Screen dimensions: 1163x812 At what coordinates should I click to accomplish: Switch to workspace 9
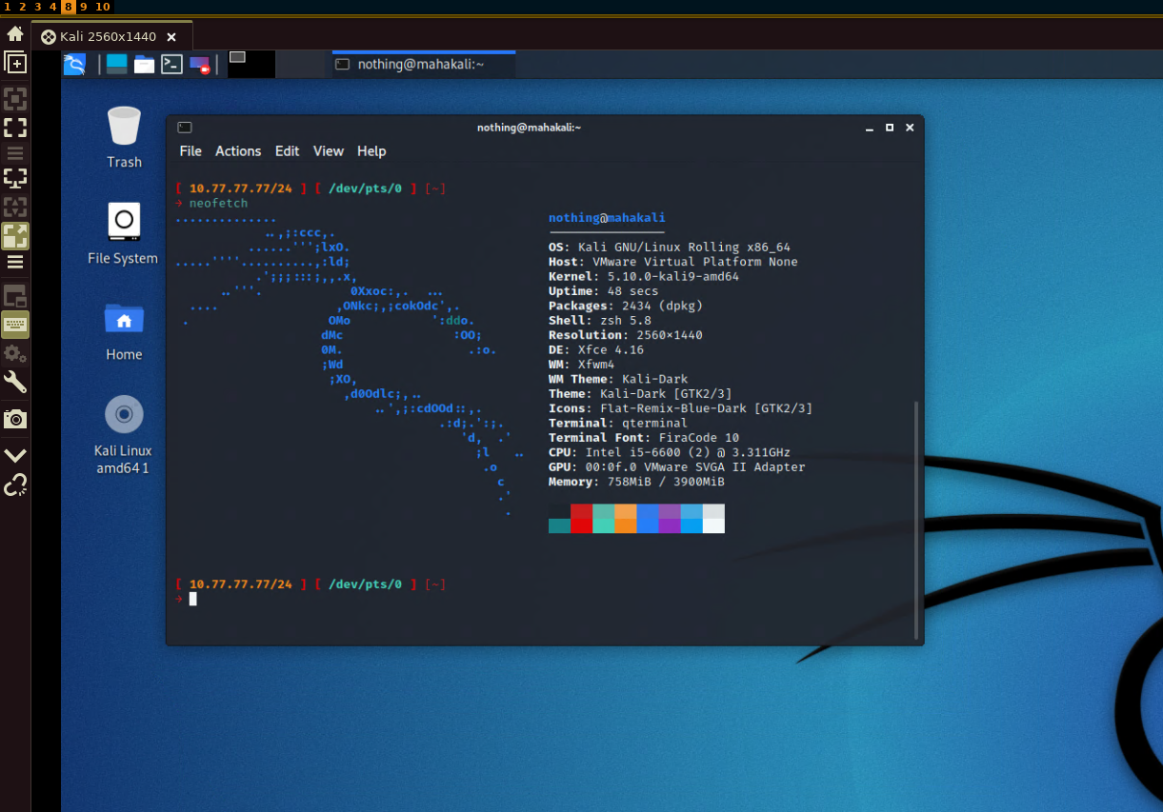coord(84,7)
